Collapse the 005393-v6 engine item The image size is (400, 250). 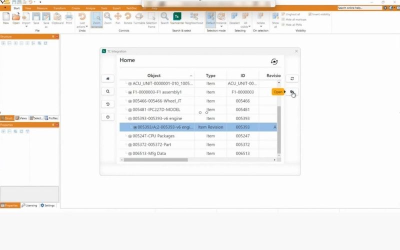click(x=130, y=118)
